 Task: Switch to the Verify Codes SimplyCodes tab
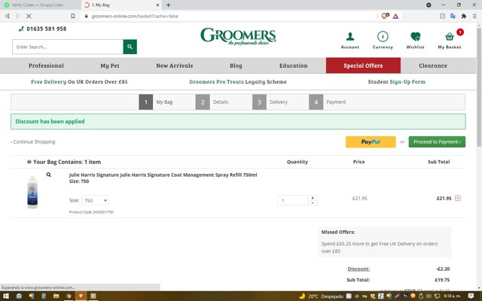click(40, 5)
